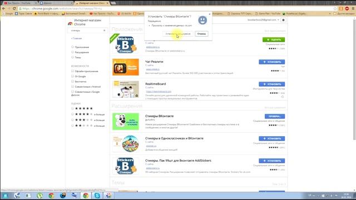
Task: Open the store settings gear icon
Action: click(x=283, y=20)
